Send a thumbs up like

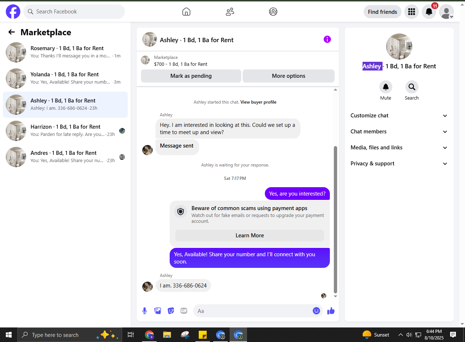tap(331, 311)
